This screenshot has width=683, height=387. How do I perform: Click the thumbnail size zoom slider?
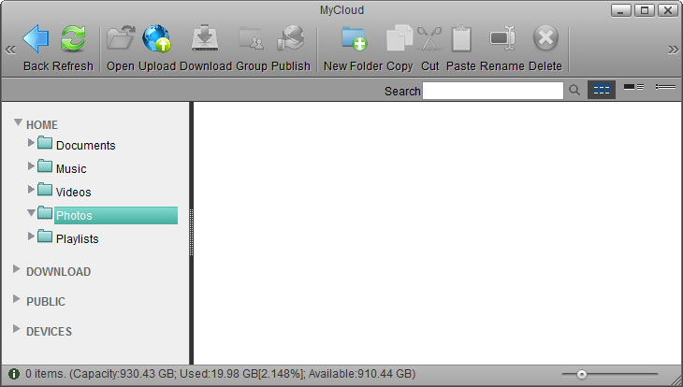coord(582,374)
